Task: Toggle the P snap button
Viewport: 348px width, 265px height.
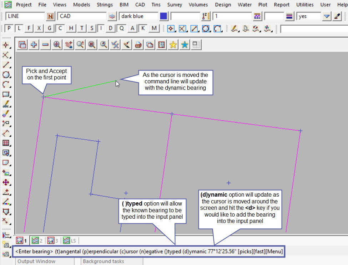Action: point(9,28)
